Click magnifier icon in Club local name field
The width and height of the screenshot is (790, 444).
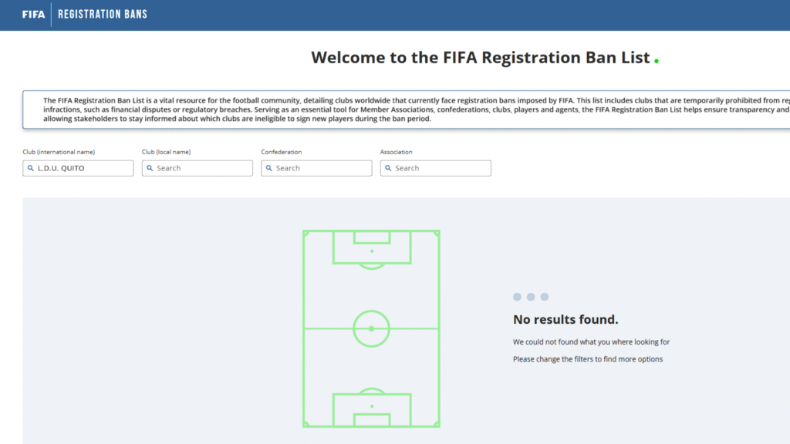coord(150,168)
